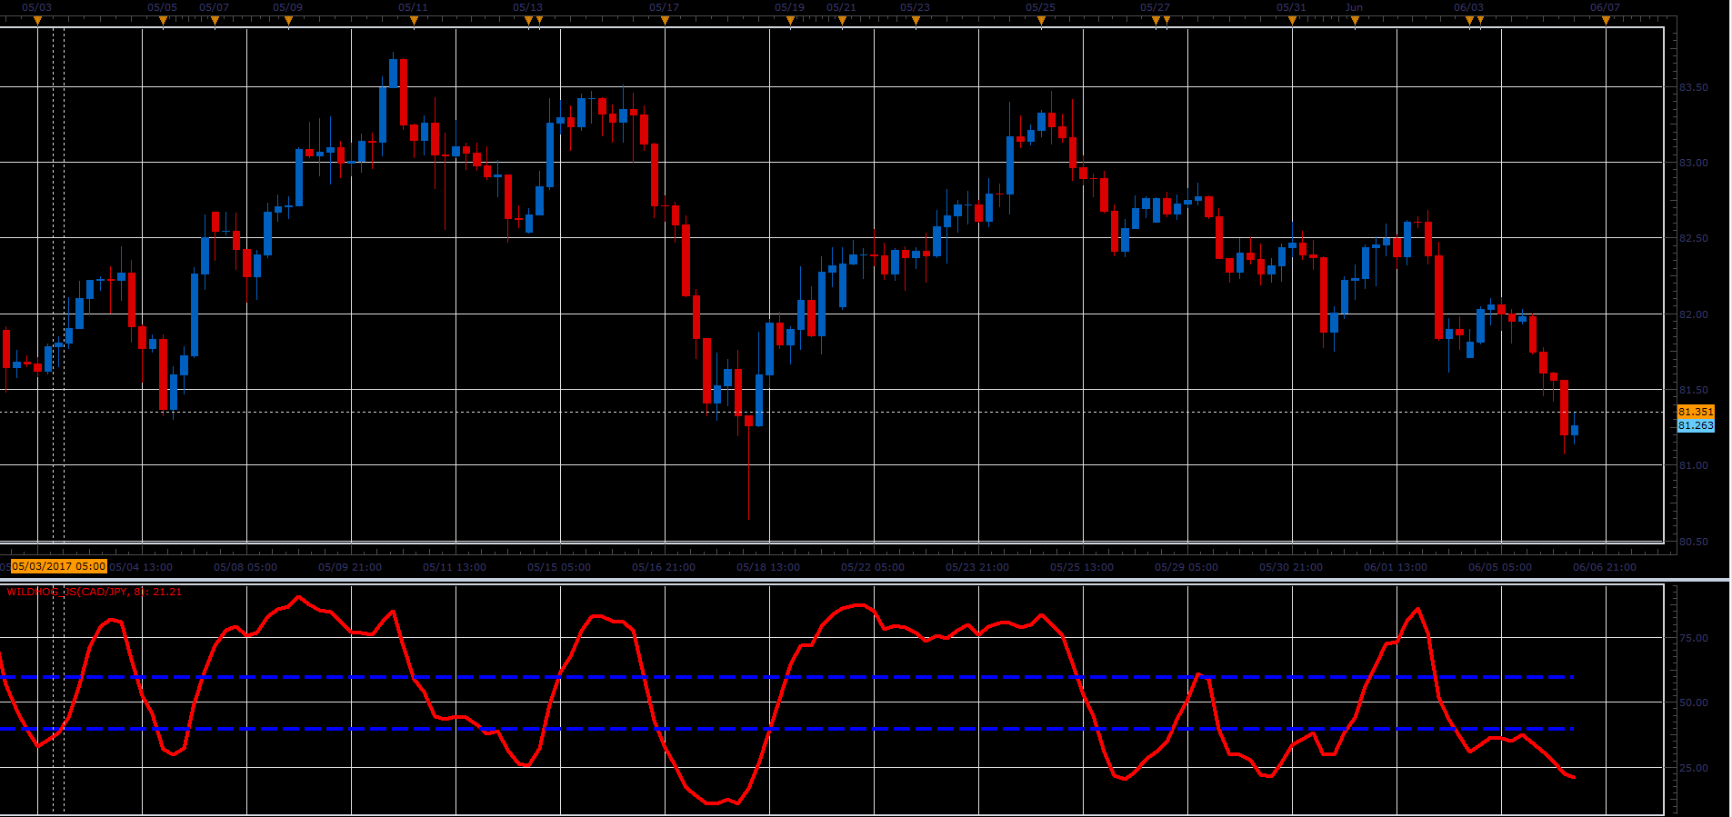The height and width of the screenshot is (817, 1732).
Task: Select the WILDHOG_JS(CAD/JPY) indicator label
Action: (x=95, y=592)
